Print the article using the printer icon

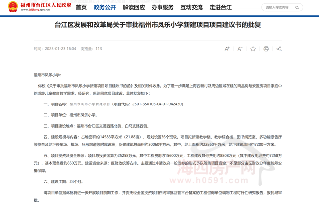pos(266,49)
